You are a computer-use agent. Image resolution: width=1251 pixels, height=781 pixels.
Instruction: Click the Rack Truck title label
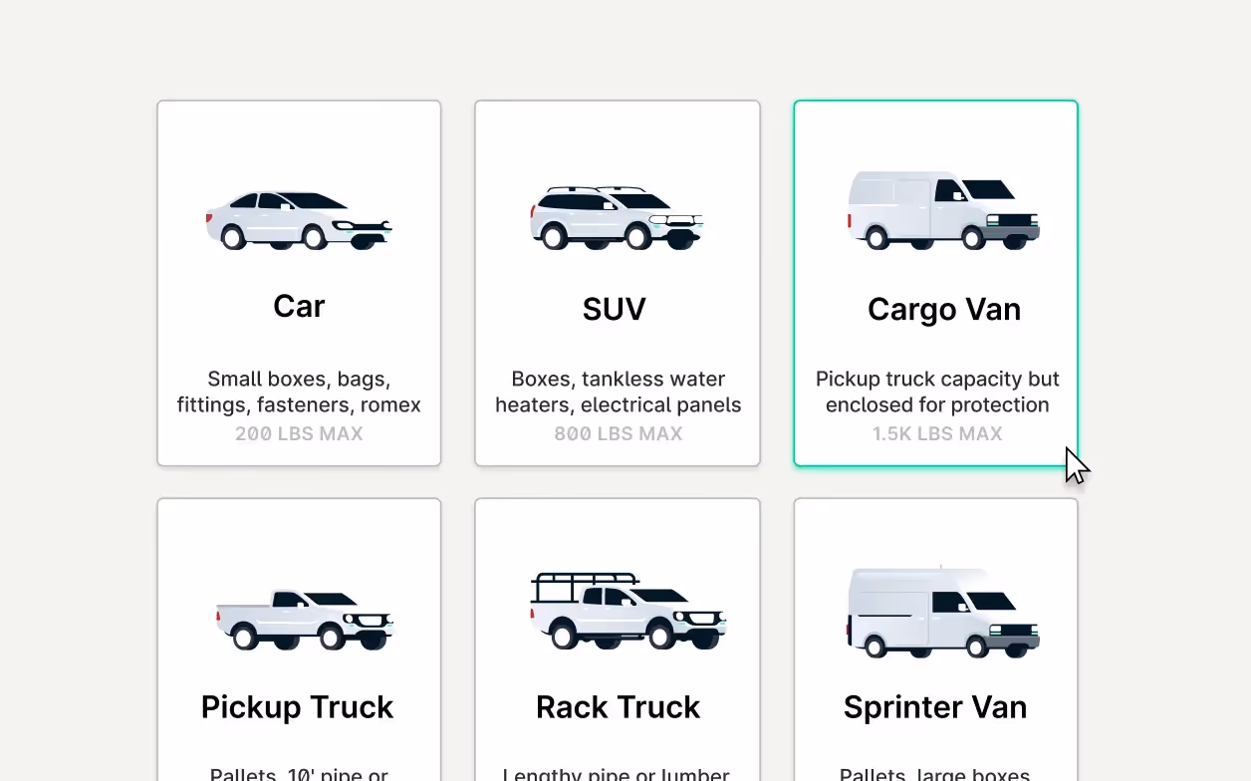click(617, 706)
